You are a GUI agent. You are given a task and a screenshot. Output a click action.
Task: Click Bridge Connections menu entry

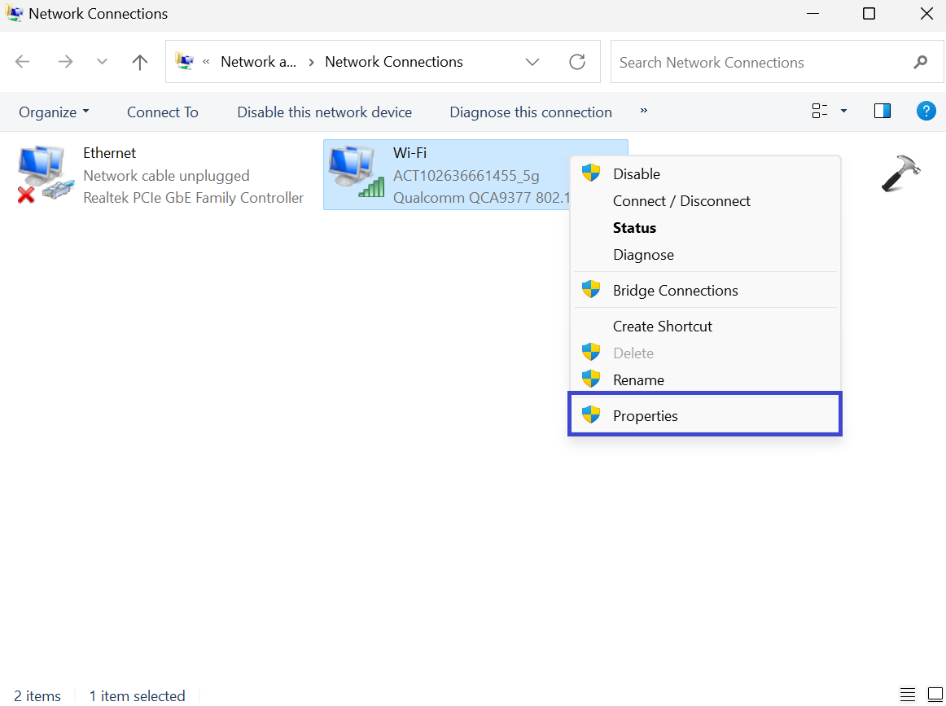(675, 291)
